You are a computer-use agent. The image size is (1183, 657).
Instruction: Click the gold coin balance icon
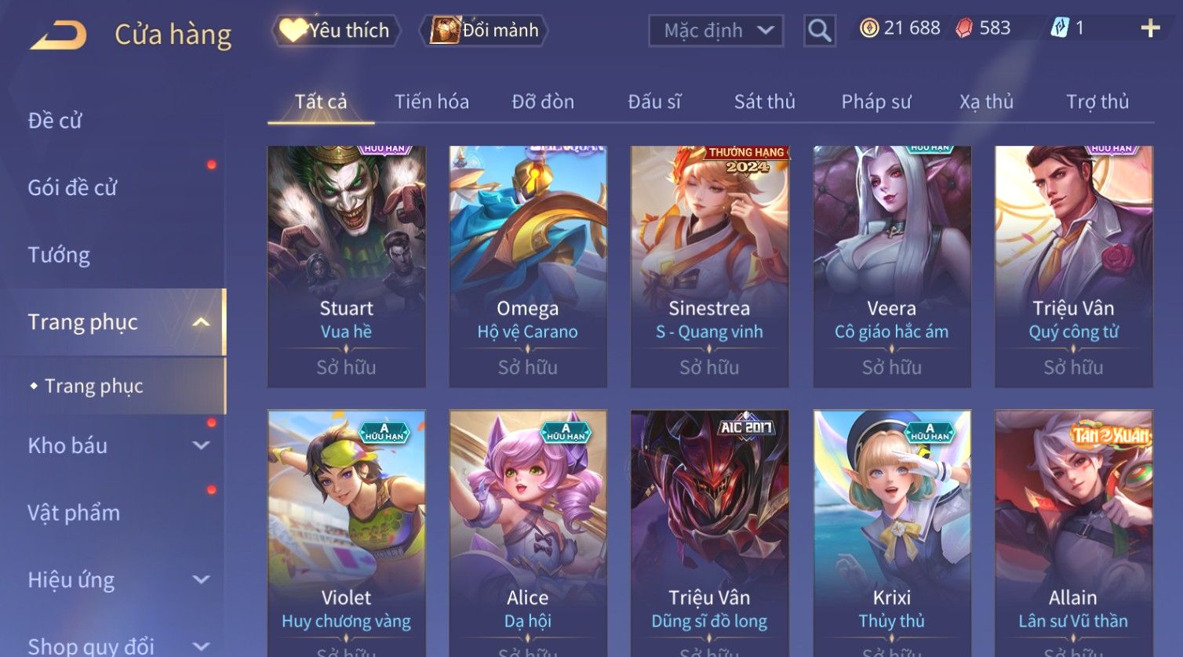868,29
